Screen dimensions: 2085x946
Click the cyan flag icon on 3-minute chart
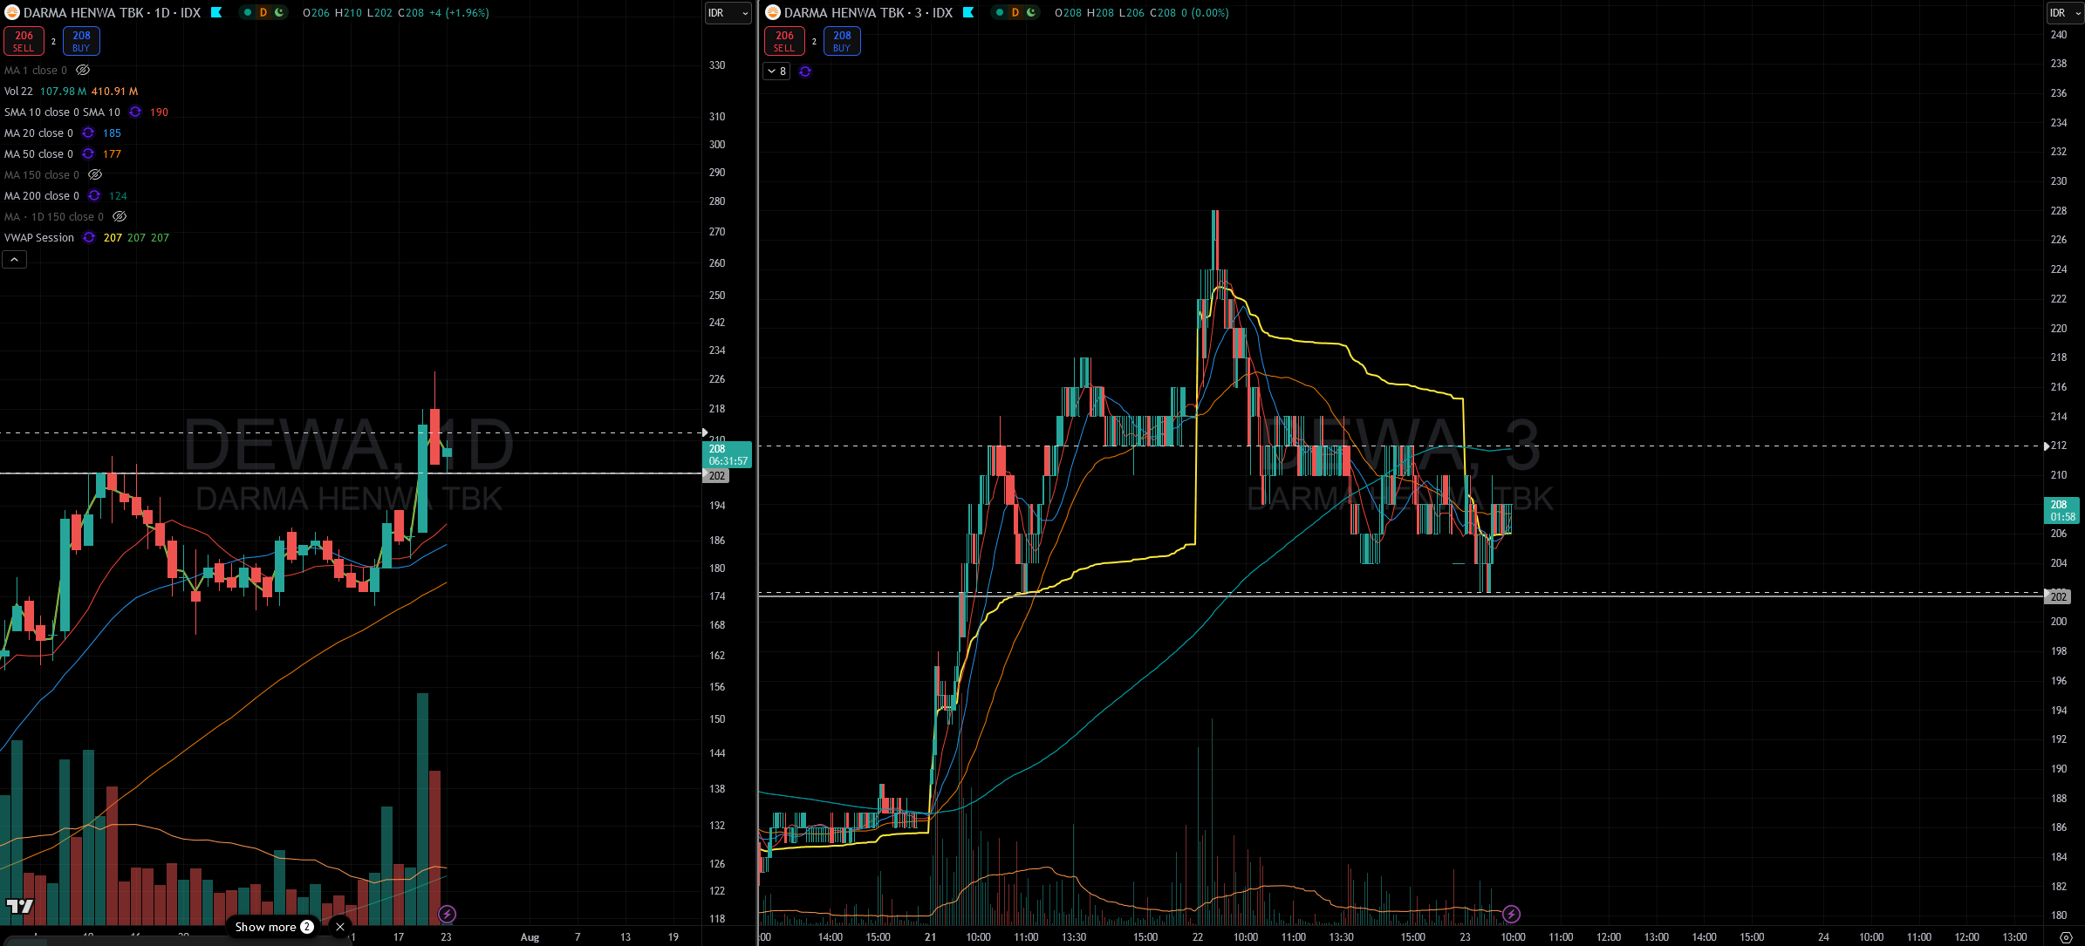(968, 12)
